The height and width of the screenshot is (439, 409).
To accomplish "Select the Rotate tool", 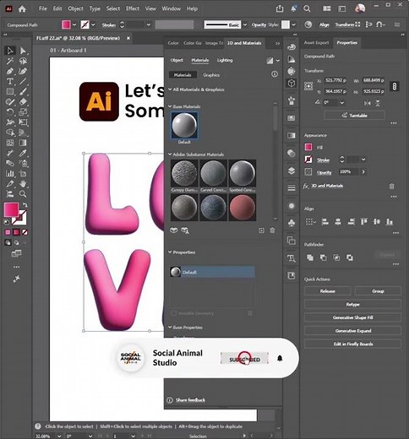I will point(10,112).
